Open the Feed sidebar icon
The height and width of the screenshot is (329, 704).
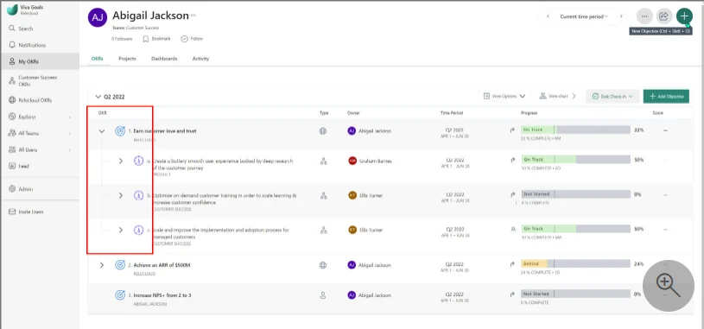pos(13,166)
